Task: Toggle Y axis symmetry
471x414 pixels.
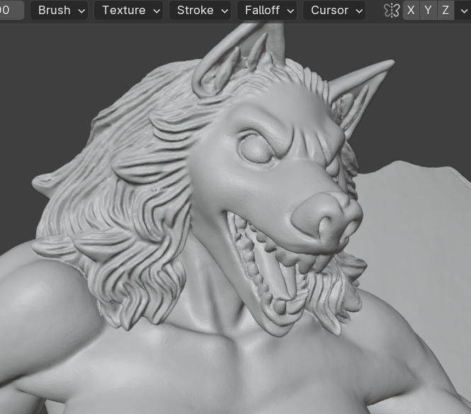Action: tap(428, 10)
